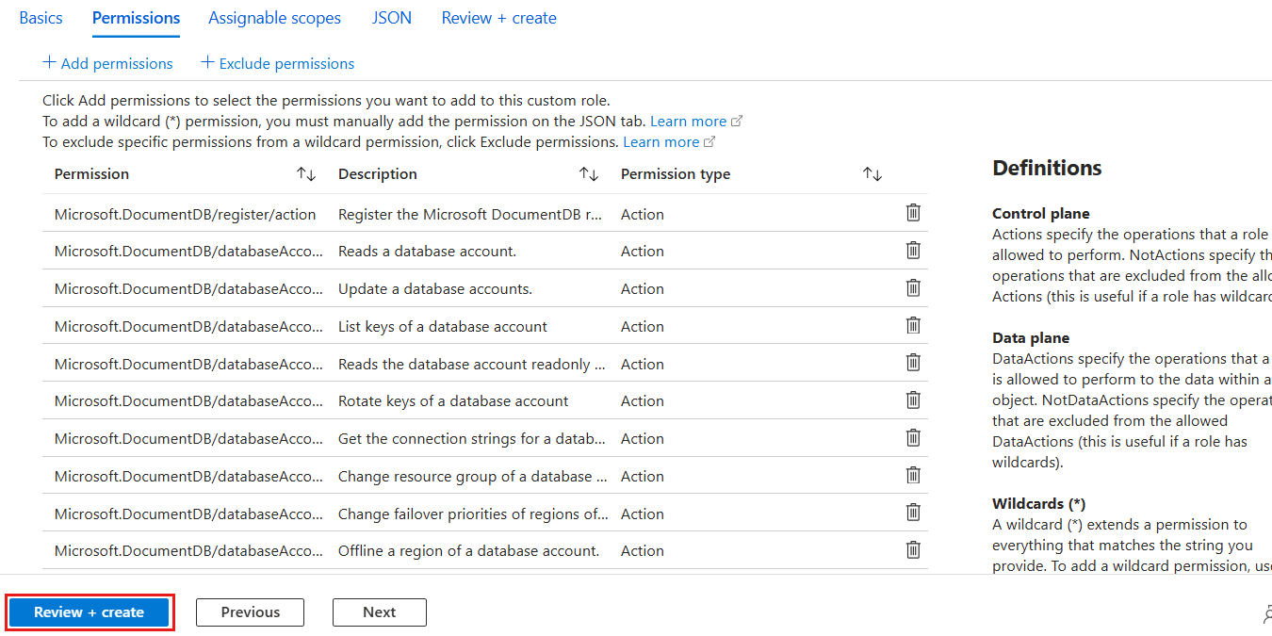Remove the "Offline a region of a database account" permission
Image resolution: width=1272 pixels, height=636 pixels.
point(912,549)
